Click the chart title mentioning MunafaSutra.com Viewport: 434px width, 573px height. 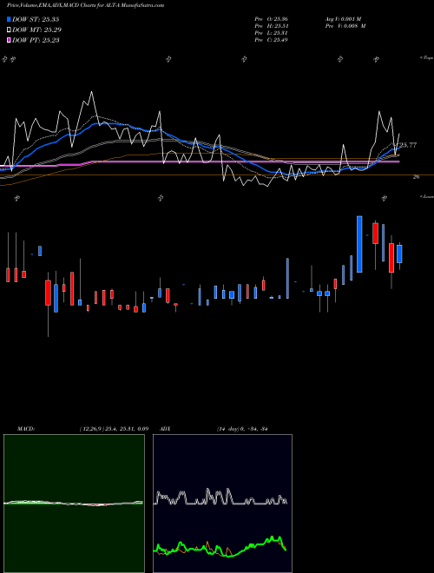coord(85,5)
